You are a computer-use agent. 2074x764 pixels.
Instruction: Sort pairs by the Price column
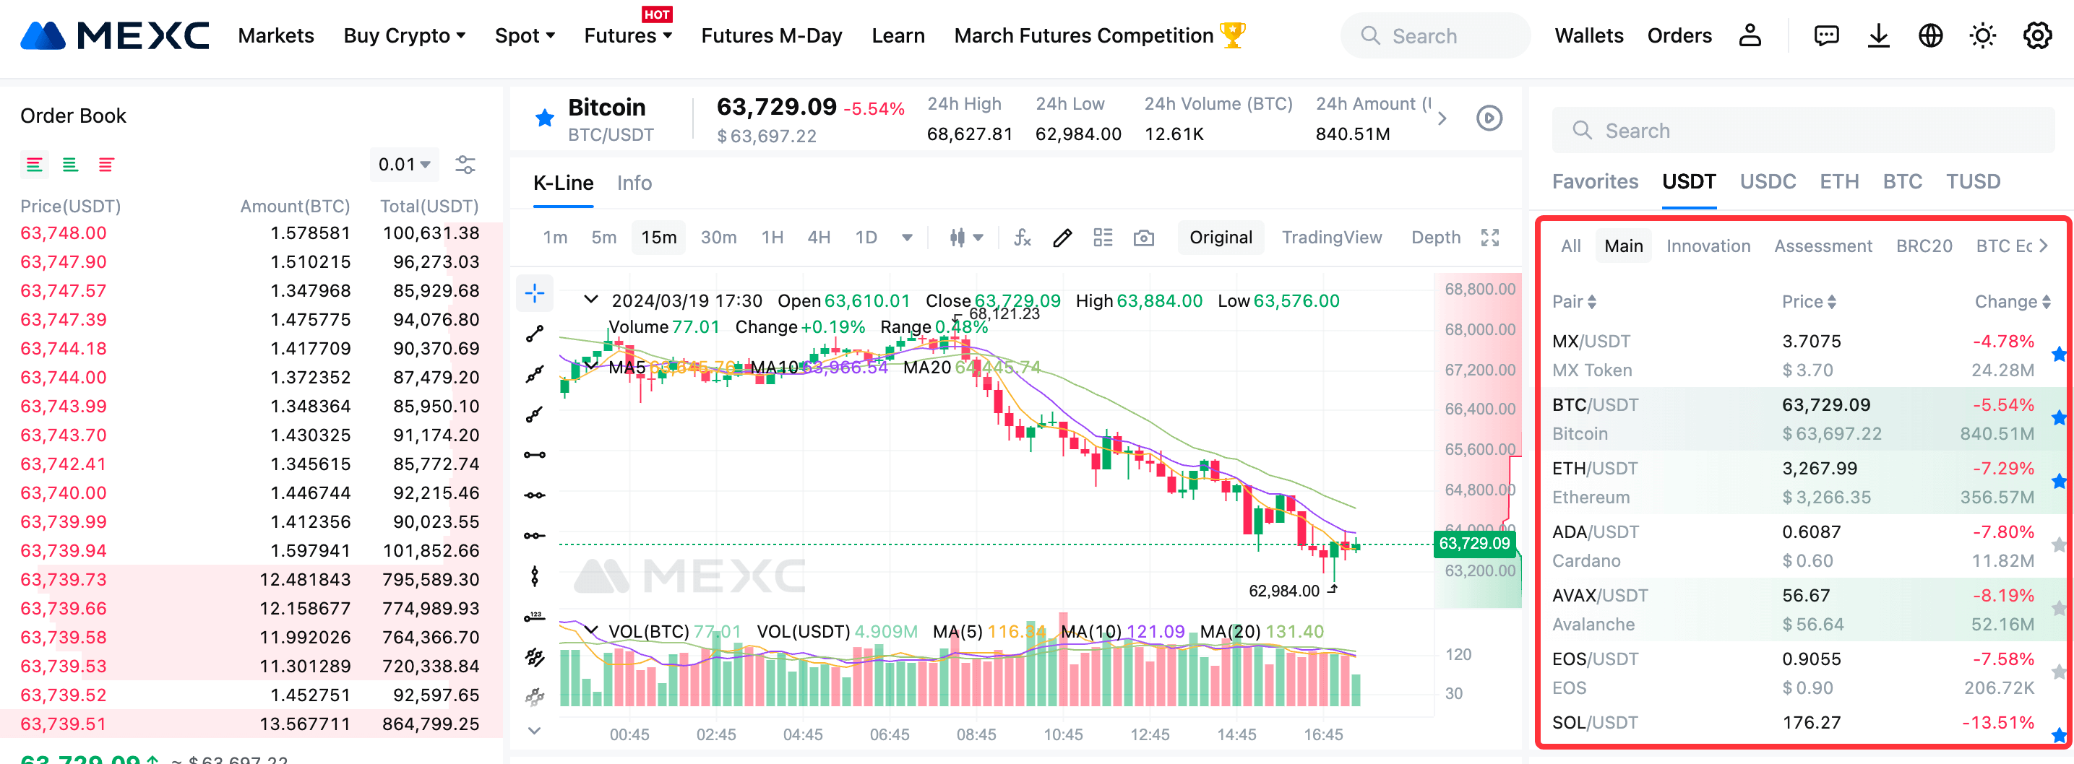[x=1808, y=303]
